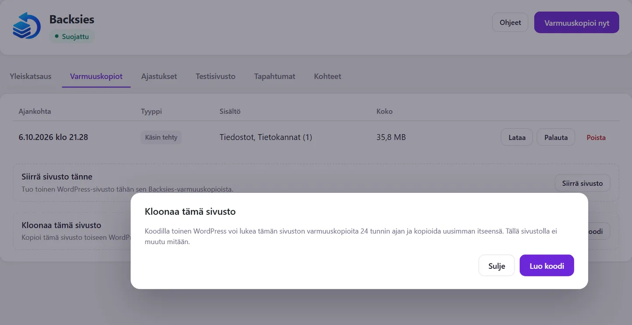Screen dimensions: 632x325
Task: Click the partially hidden koodi button behind the dialog
Action: pos(599,231)
